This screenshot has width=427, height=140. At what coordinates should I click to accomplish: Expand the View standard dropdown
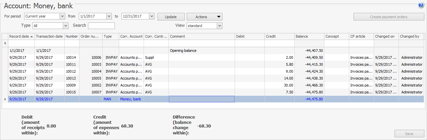(219, 26)
